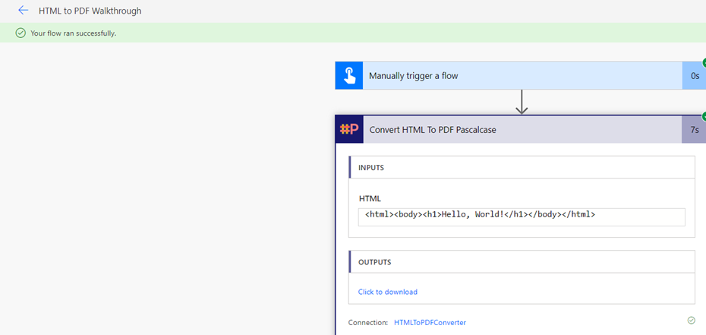Click the trigger step's green status badge
Image resolution: width=706 pixels, height=335 pixels.
point(704,63)
